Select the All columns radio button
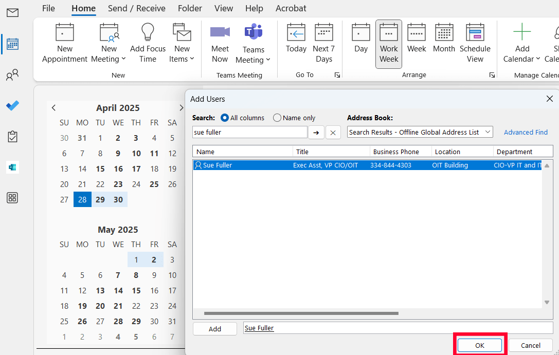Image resolution: width=559 pixels, height=355 pixels. [225, 118]
